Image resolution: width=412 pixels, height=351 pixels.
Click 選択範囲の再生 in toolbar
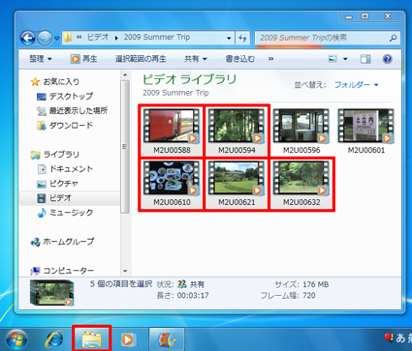[141, 59]
